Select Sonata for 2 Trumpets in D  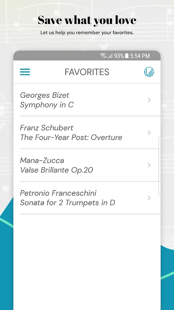67,203
